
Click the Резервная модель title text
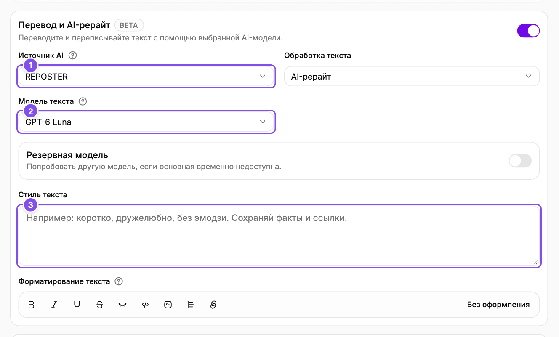coord(67,155)
